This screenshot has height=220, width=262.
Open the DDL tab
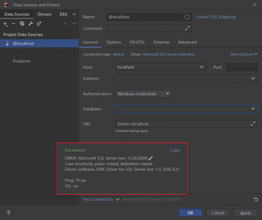click(64, 14)
